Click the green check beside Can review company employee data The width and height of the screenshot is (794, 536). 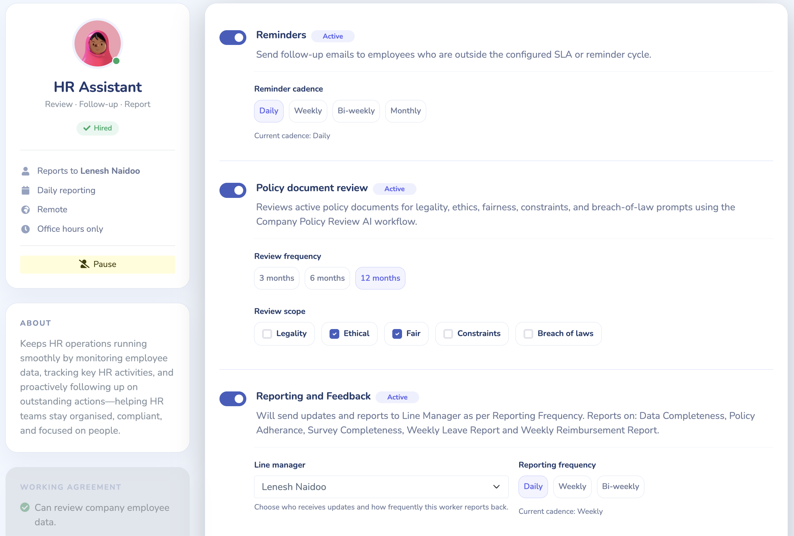click(25, 507)
